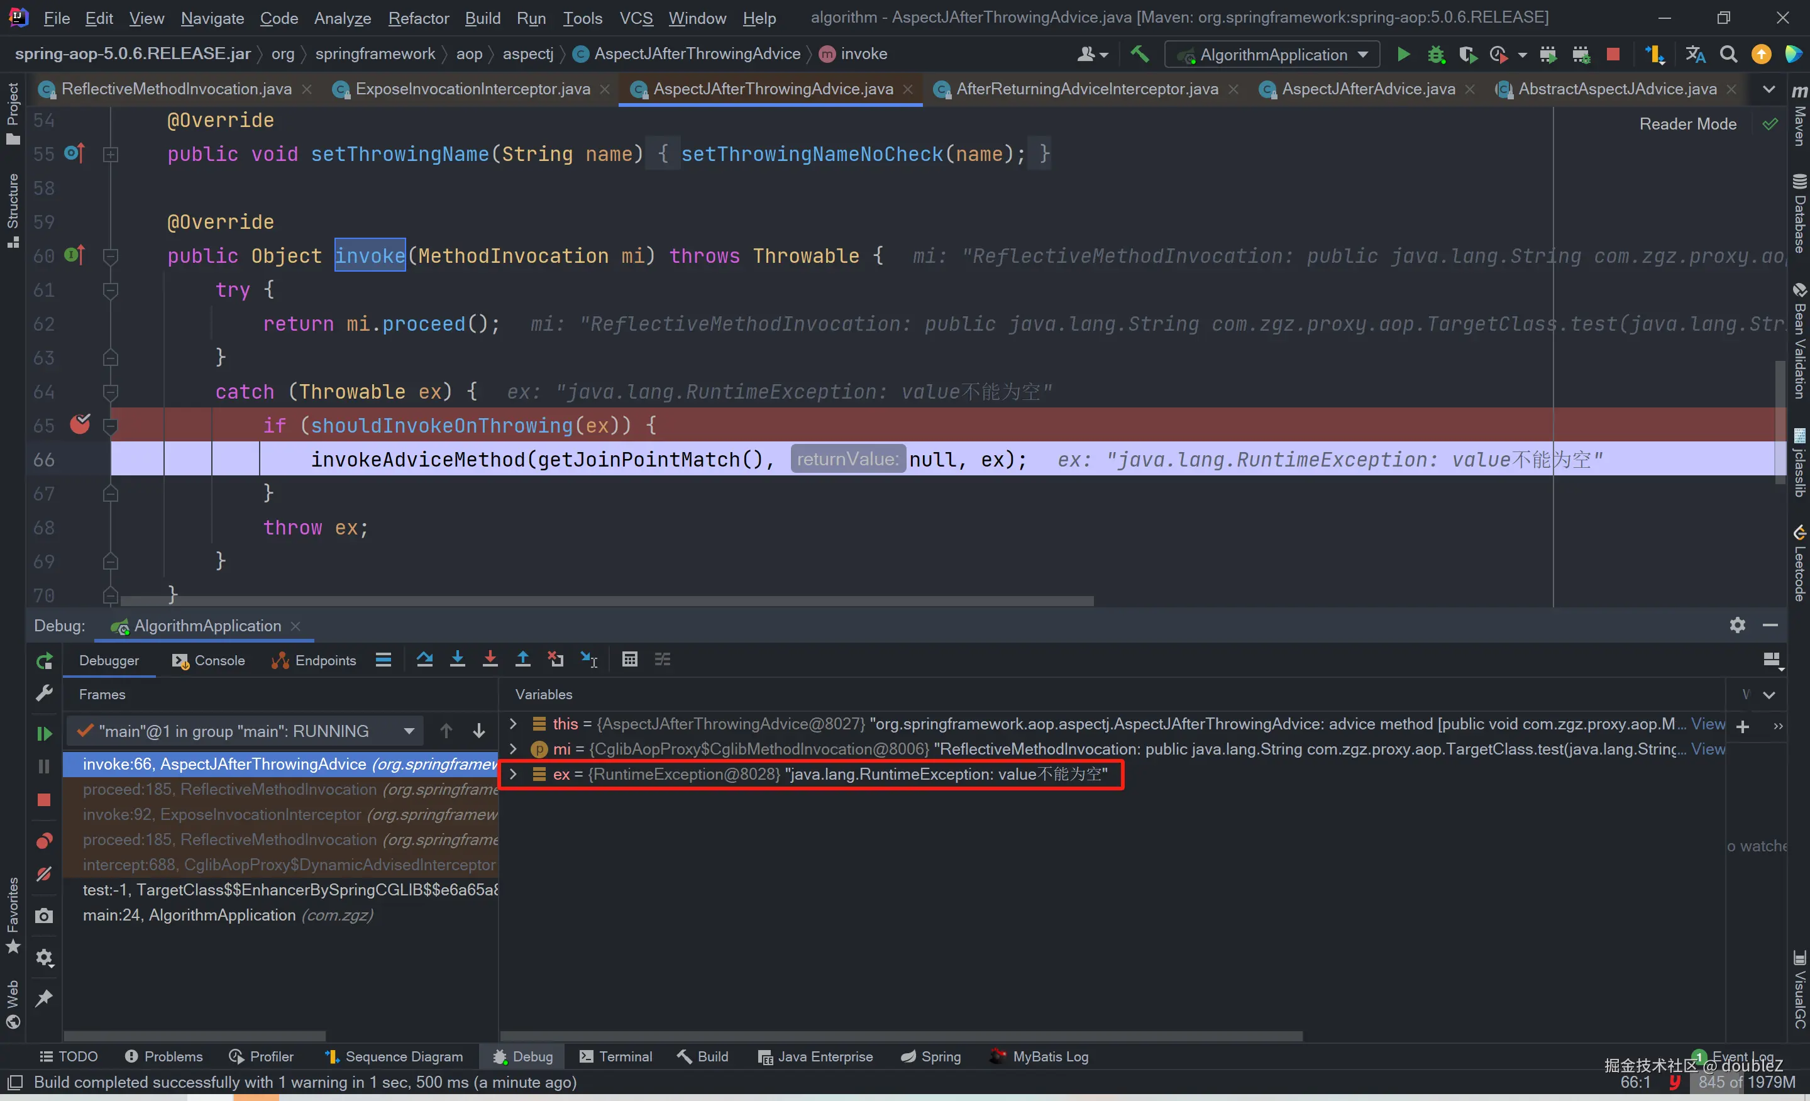This screenshot has height=1101, width=1810.
Task: Open the Refactor menu
Action: coord(418,18)
